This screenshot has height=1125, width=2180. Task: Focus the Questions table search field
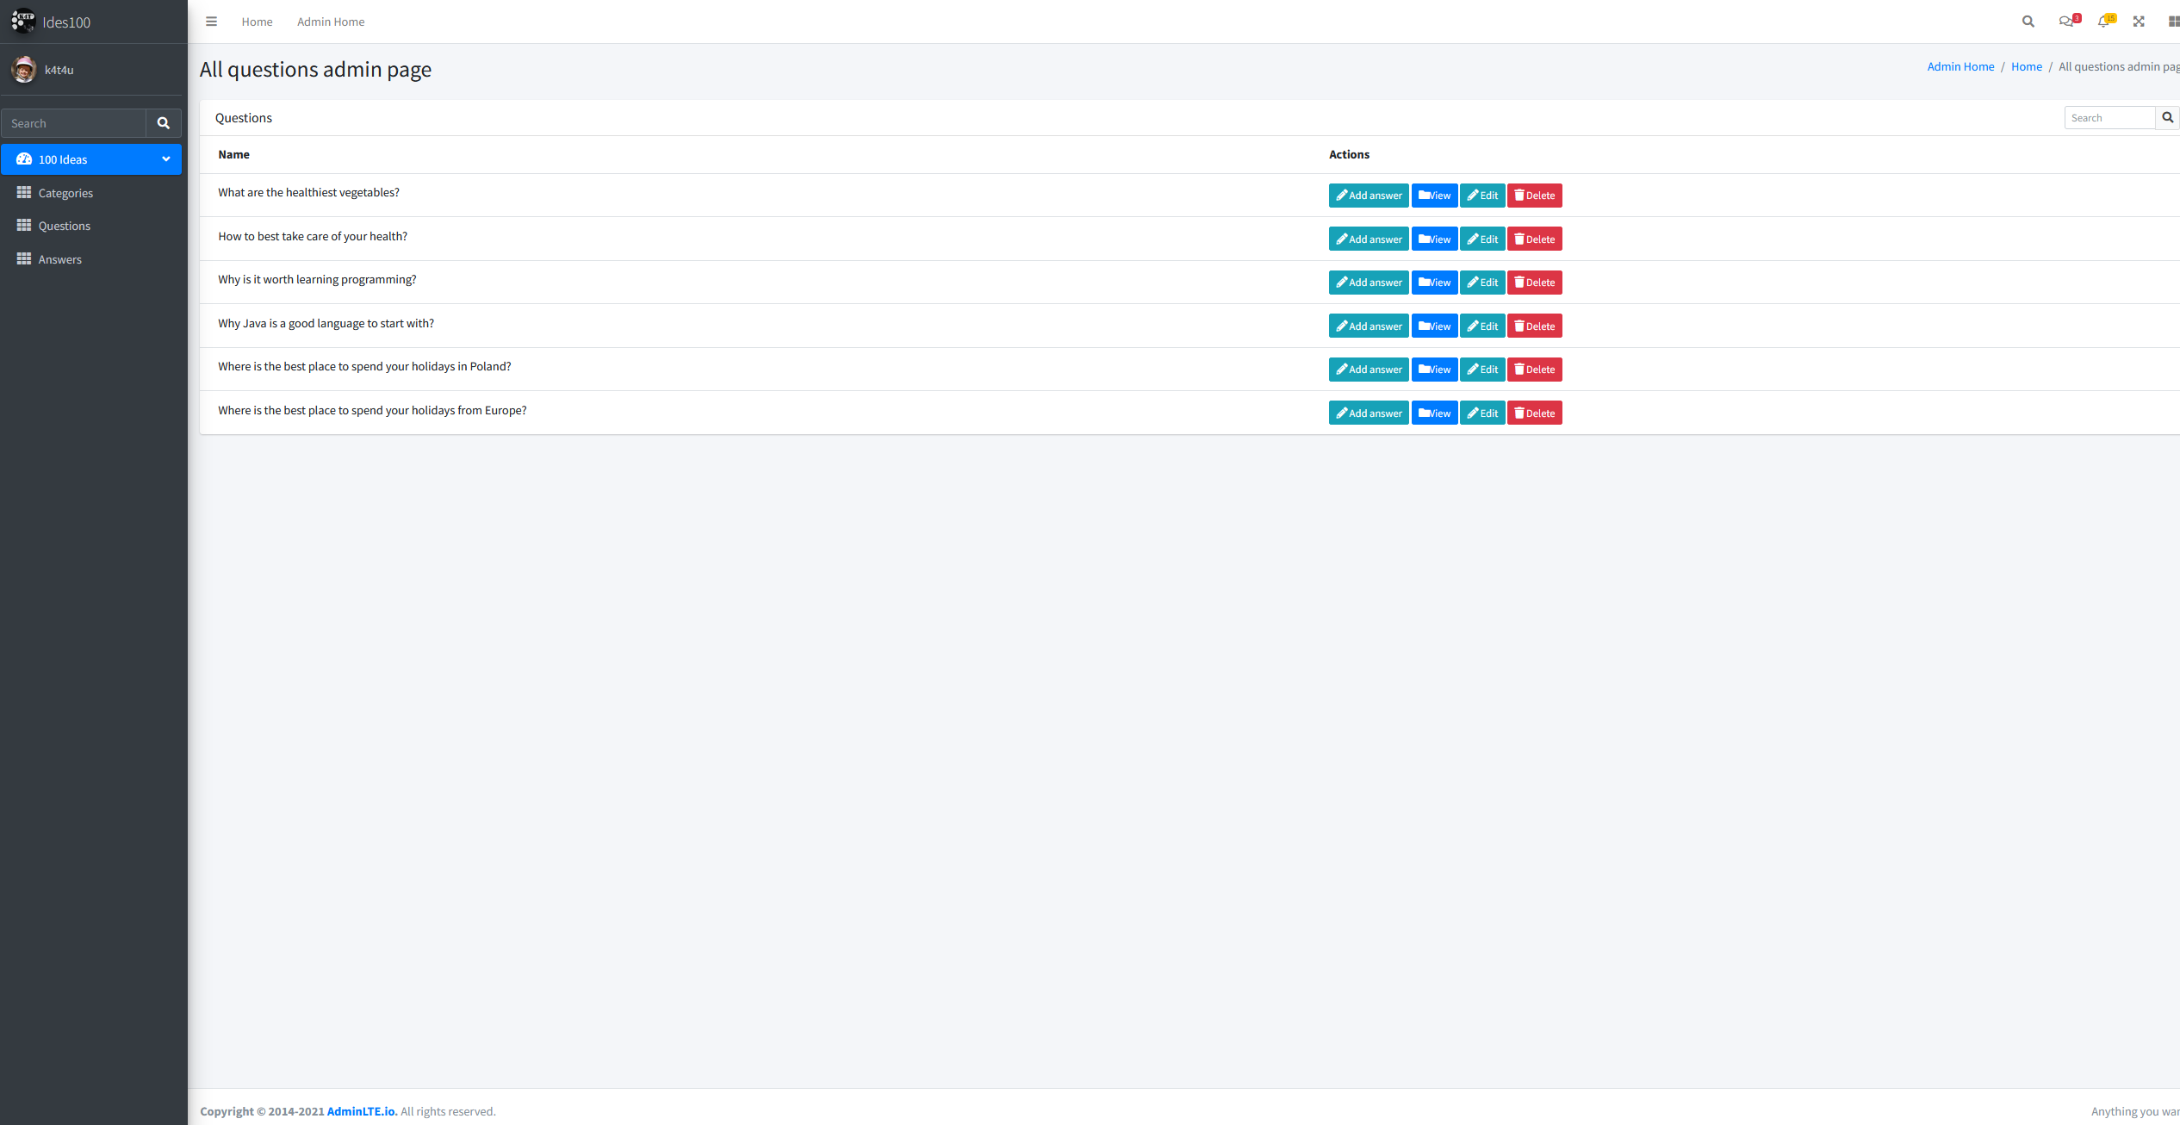pyautogui.click(x=2109, y=118)
